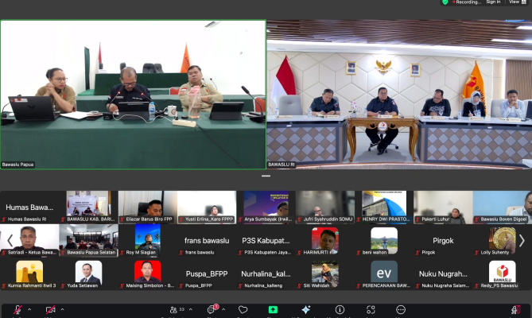
Task: Go to next page of participant thumbnails
Action: (x=522, y=240)
